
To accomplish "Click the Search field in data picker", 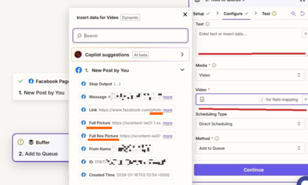I will pyautogui.click(x=130, y=36).
